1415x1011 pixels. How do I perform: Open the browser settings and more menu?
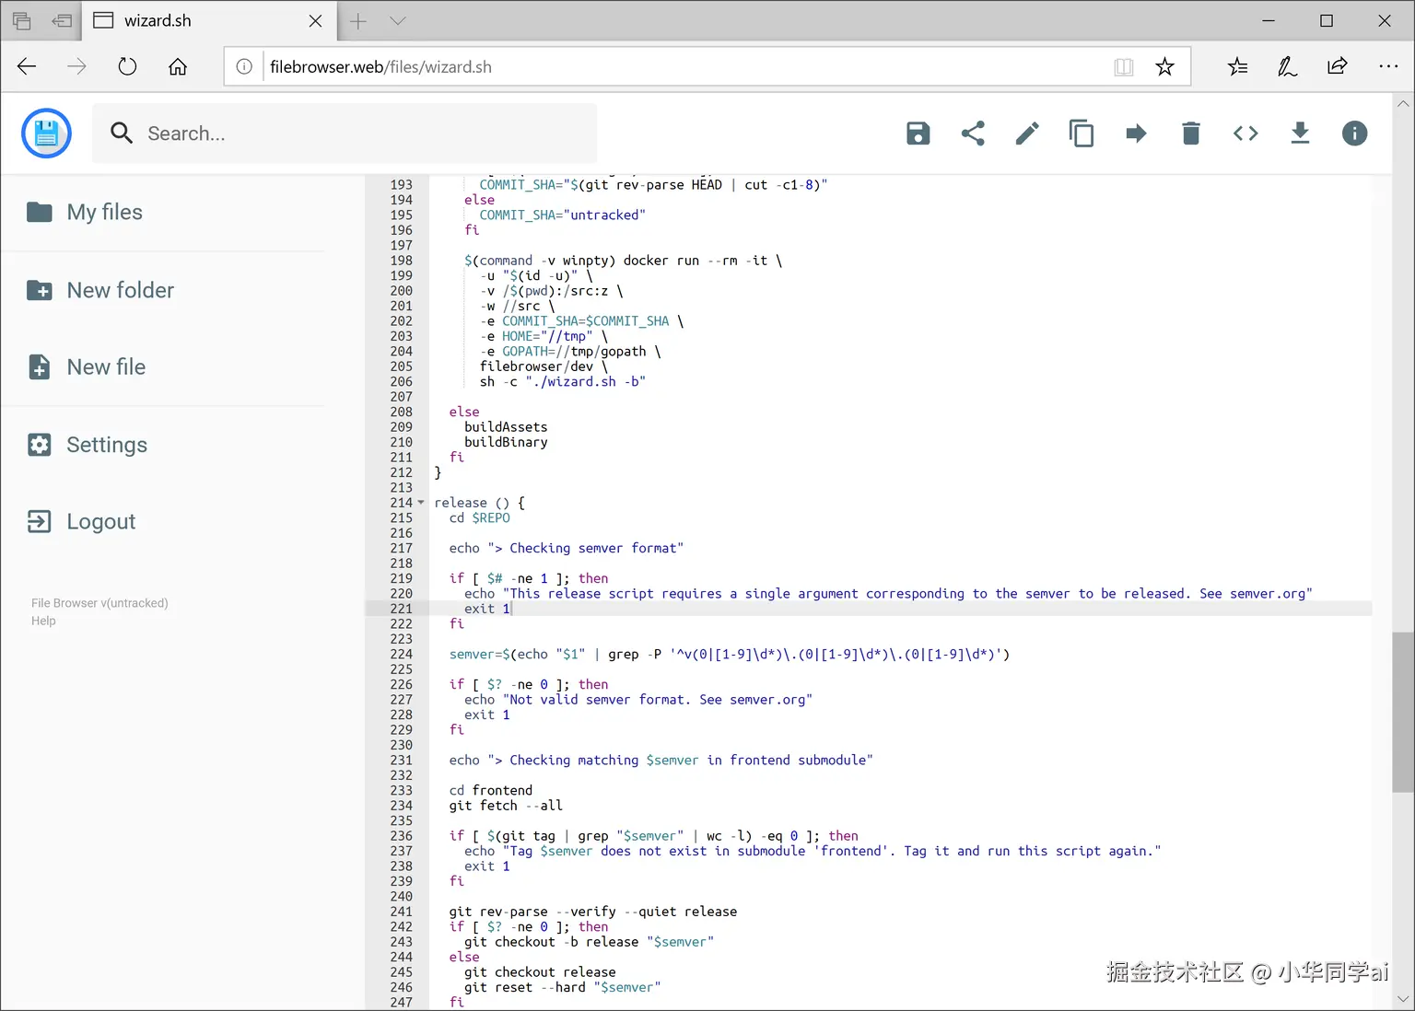tap(1388, 66)
